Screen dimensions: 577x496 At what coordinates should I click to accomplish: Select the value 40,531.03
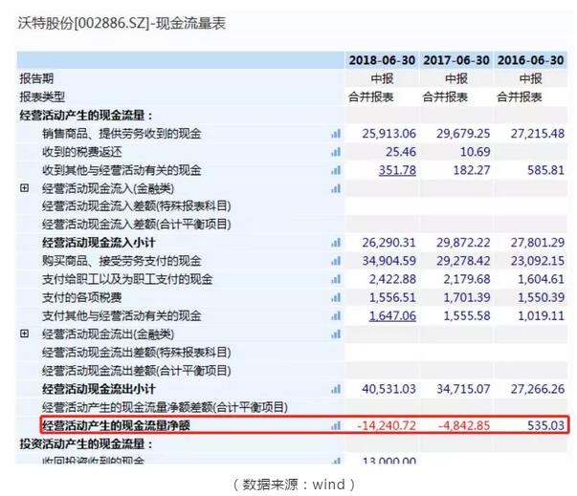pos(388,389)
